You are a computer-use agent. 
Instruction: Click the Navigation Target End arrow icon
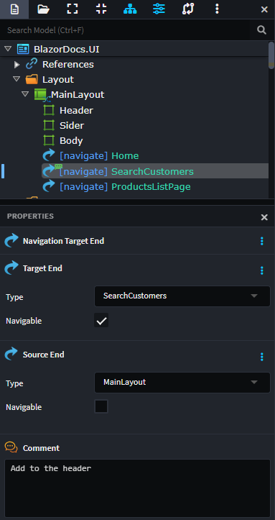[11, 241]
